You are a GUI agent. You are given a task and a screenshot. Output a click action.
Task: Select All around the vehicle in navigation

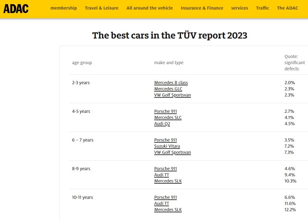[150, 8]
